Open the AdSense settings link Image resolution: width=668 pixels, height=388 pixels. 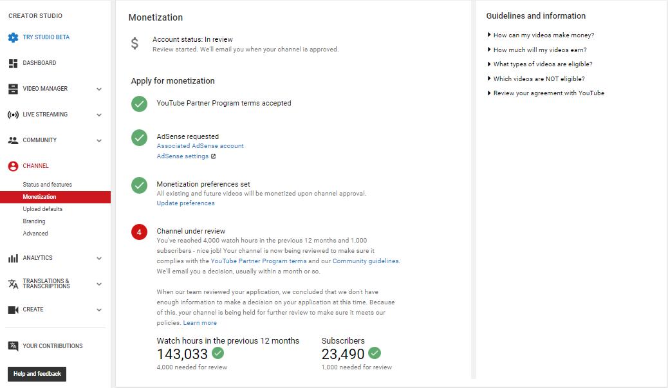(x=183, y=156)
